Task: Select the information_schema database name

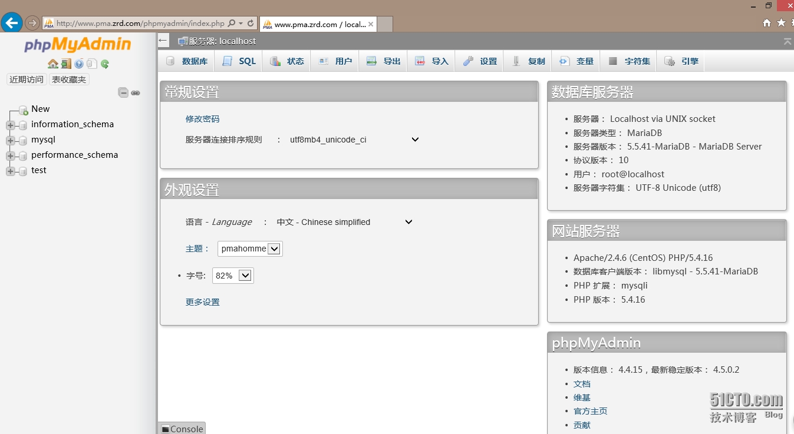Action: 73,124
